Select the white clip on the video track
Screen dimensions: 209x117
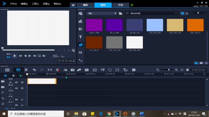(x=42, y=81)
